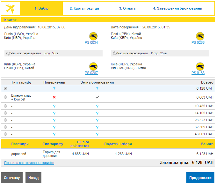
Task: Open step 3. Оплата
Action: (x=127, y=8)
